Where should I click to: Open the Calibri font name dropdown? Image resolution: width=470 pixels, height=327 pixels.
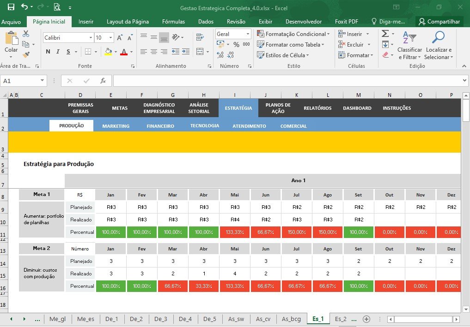click(91, 38)
